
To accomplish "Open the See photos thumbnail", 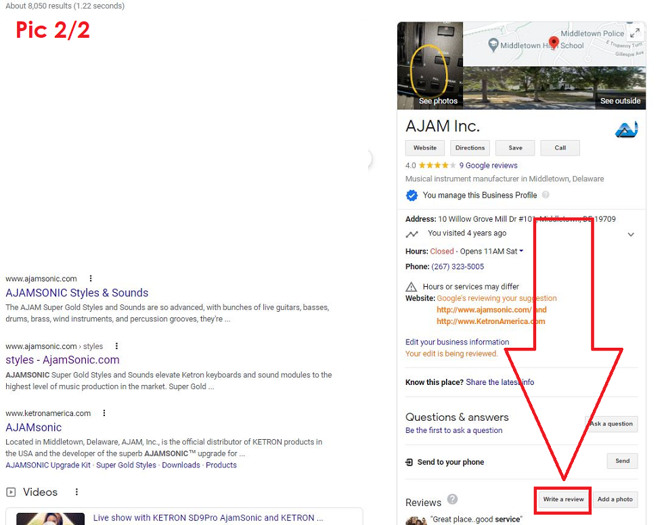I will 430,66.
